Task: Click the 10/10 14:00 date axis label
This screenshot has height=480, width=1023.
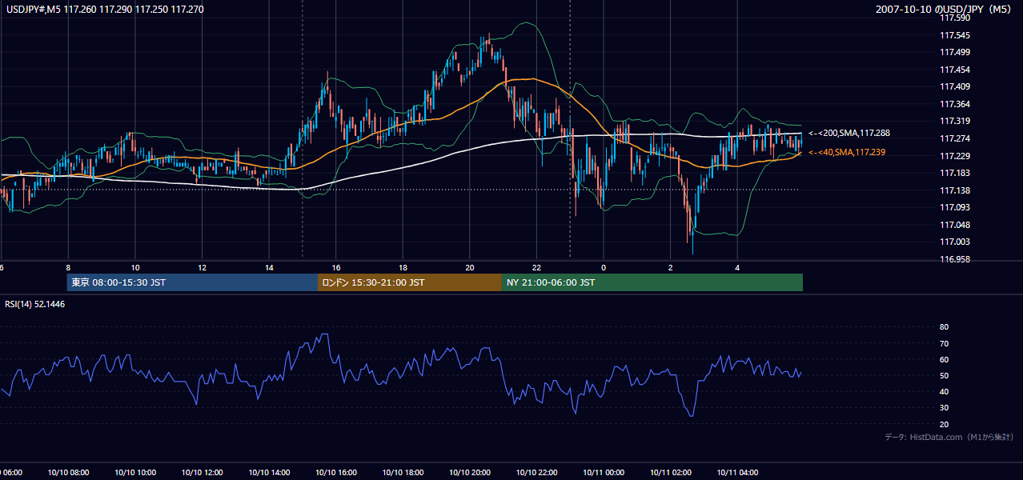Action: pyautogui.click(x=269, y=473)
